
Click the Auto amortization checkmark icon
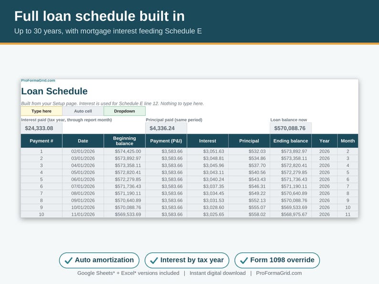tap(68, 260)
